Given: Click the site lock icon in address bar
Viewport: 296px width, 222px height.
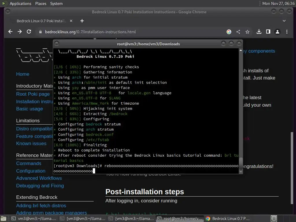Looking at the screenshot, I should 40,32.
